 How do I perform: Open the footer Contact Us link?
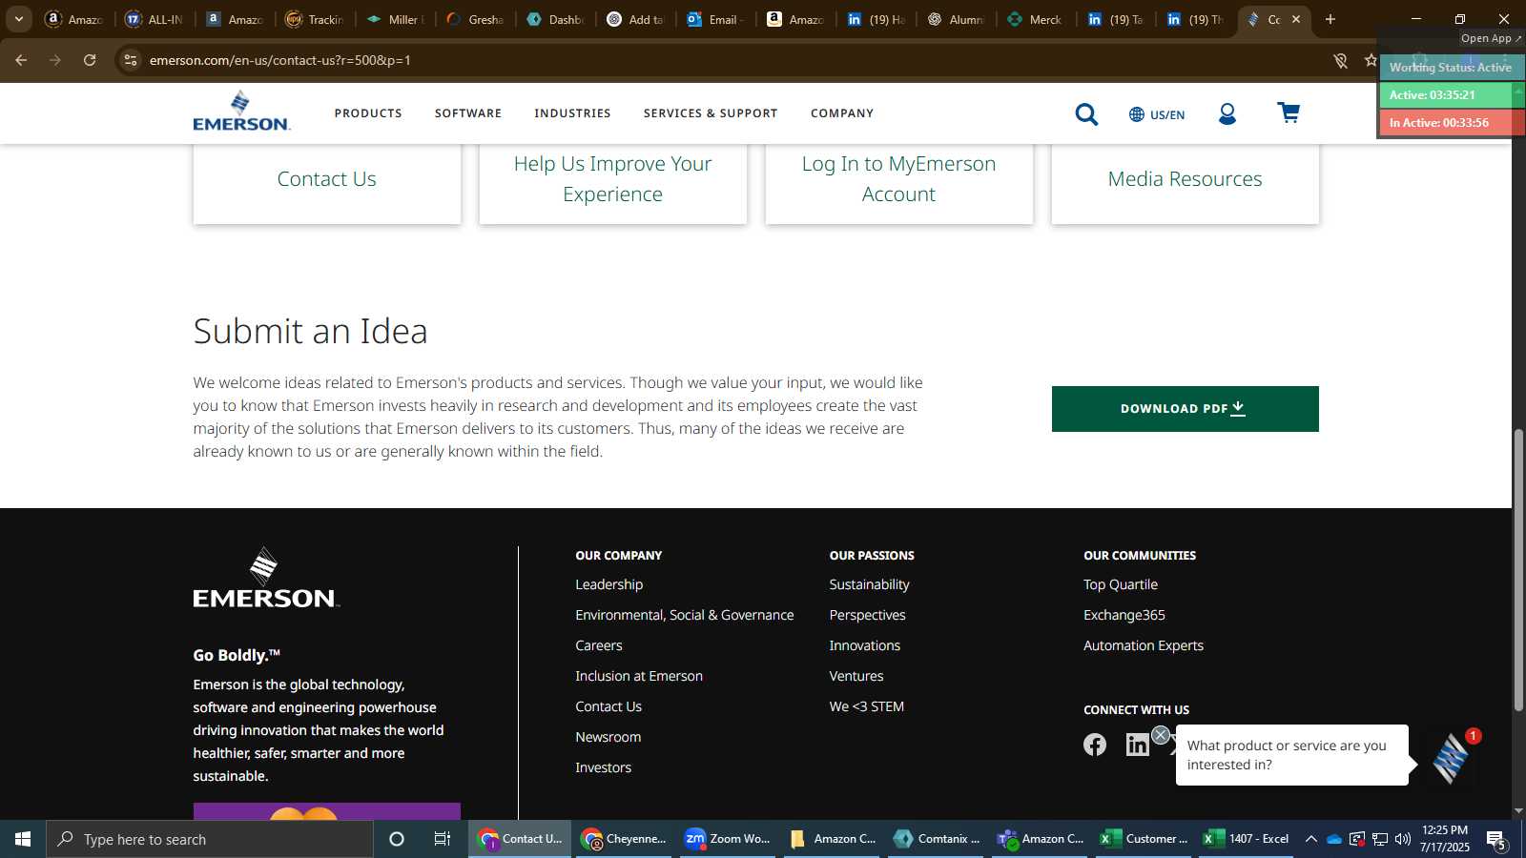click(x=608, y=706)
